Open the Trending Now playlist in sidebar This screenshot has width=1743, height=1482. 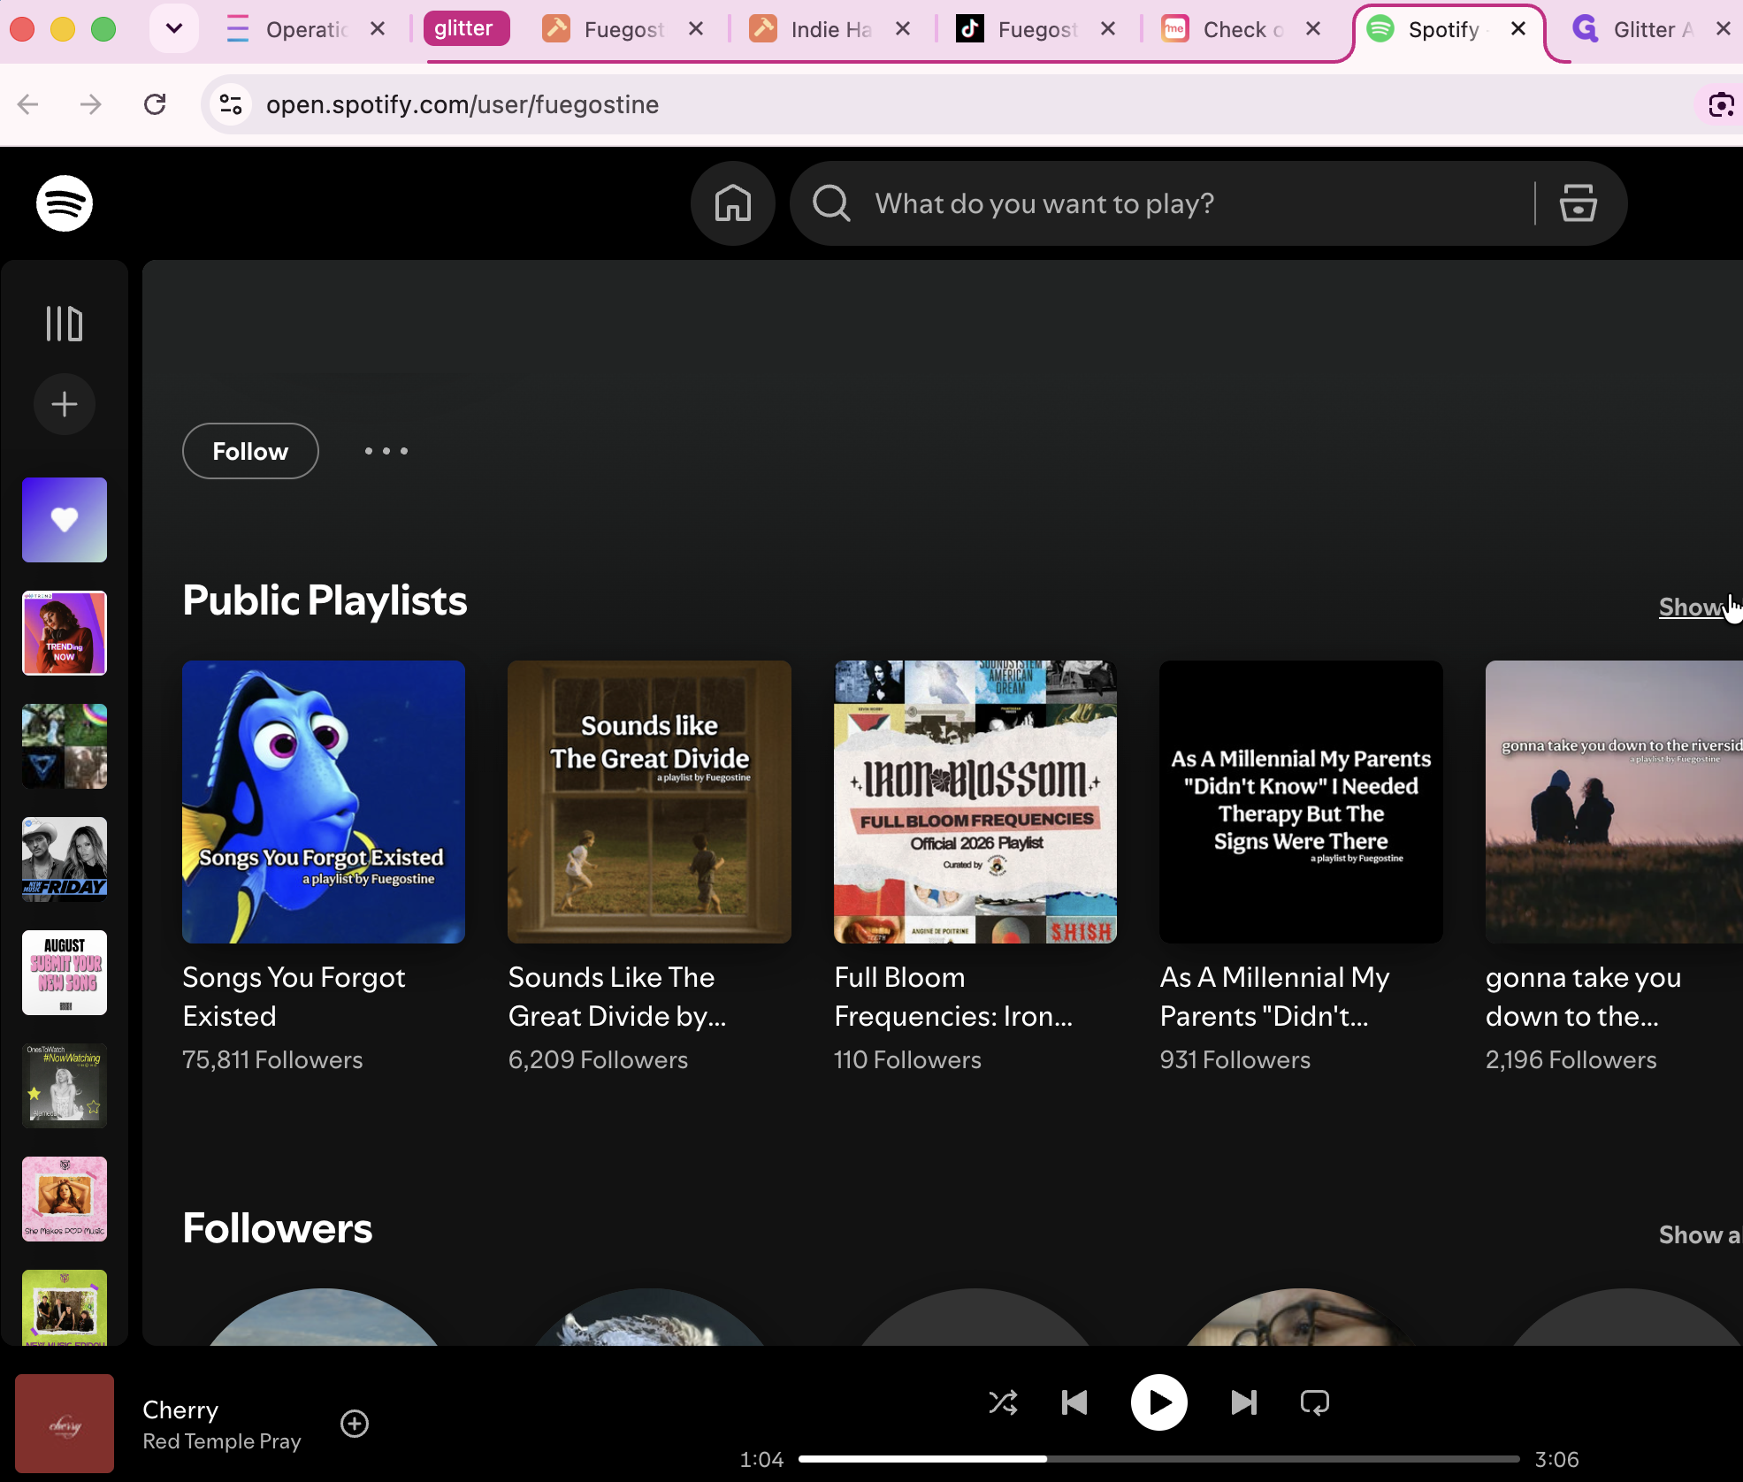65,633
